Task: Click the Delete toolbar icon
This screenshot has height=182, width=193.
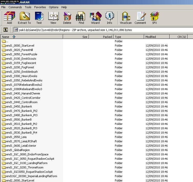Action: click(67, 18)
